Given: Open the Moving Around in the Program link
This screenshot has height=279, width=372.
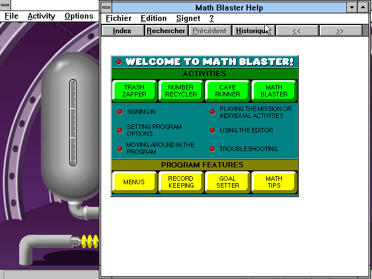Looking at the screenshot, I should (160, 148).
